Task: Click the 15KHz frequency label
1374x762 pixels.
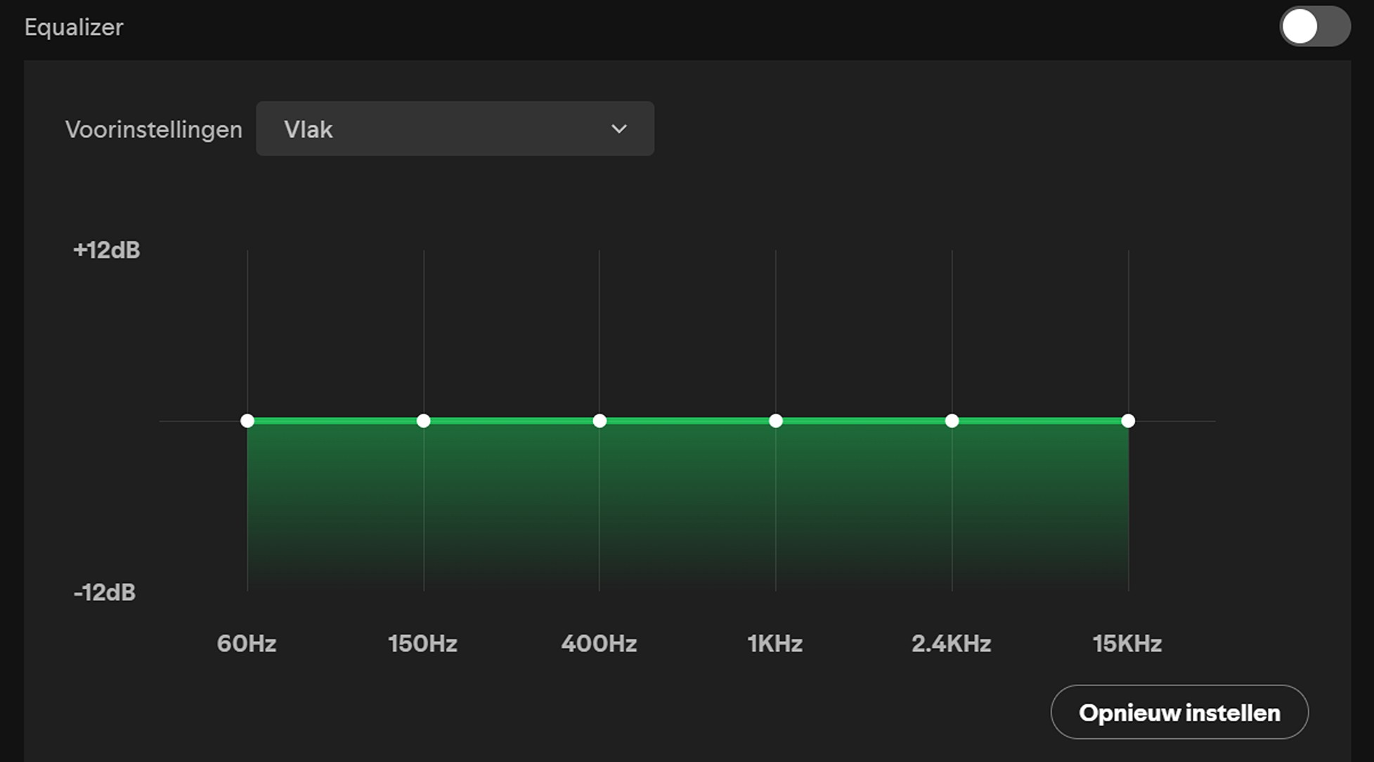Action: click(x=1127, y=643)
